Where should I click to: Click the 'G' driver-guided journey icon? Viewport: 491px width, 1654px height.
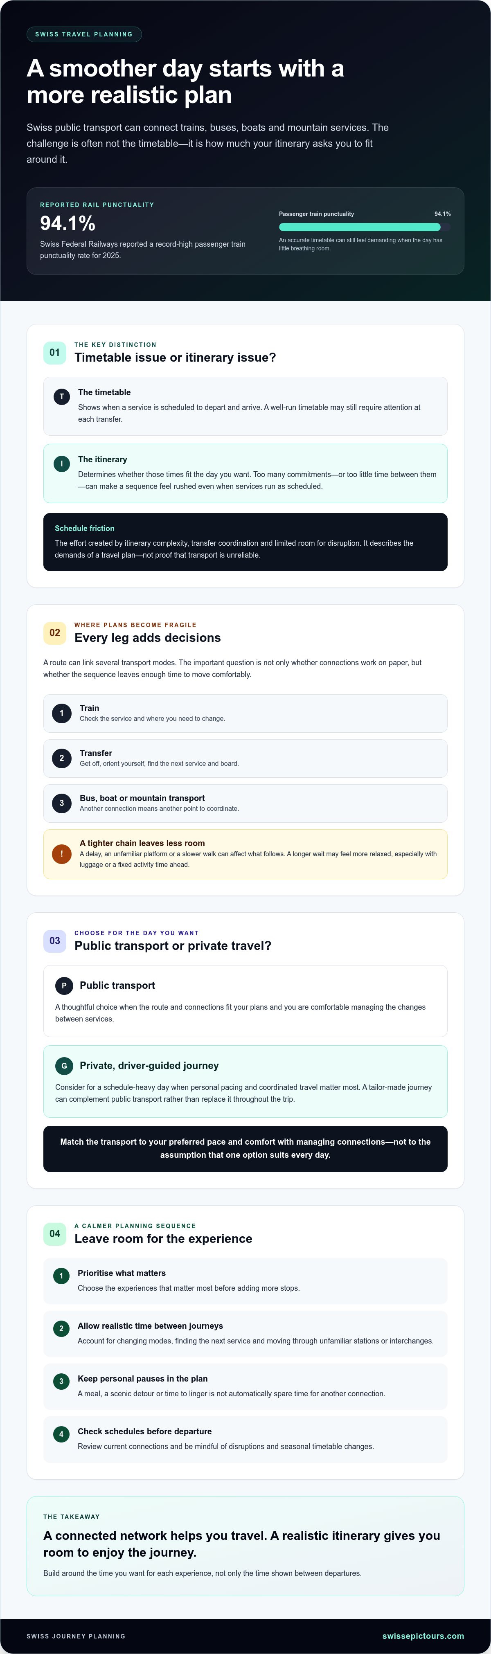[64, 1066]
